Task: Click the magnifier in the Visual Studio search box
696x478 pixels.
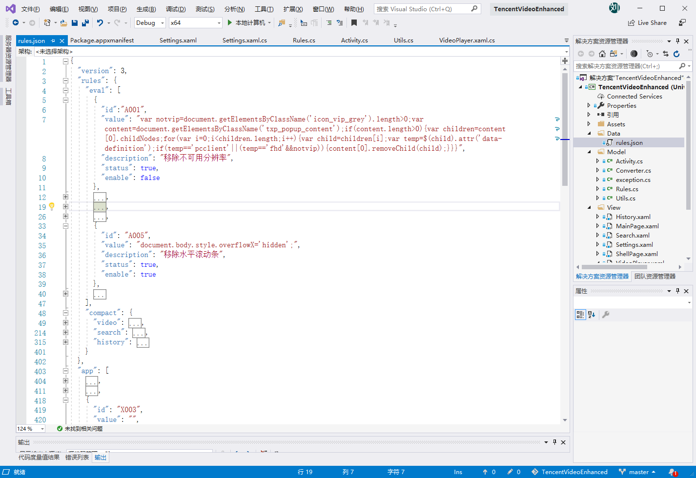Action: coord(474,9)
